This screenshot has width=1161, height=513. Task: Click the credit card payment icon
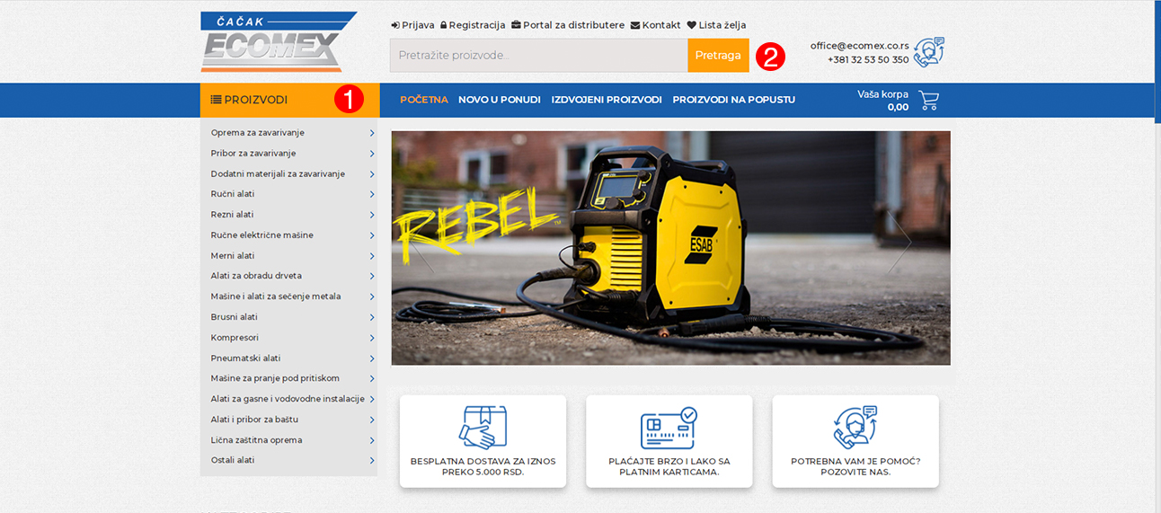[669, 428]
